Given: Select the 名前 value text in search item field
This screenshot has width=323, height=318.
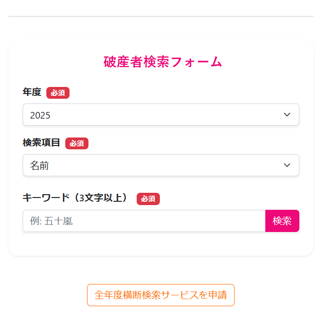Looking at the screenshot, I should [39, 166].
